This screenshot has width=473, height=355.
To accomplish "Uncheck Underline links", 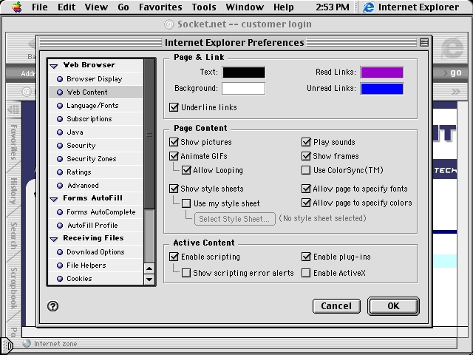I will point(174,107).
